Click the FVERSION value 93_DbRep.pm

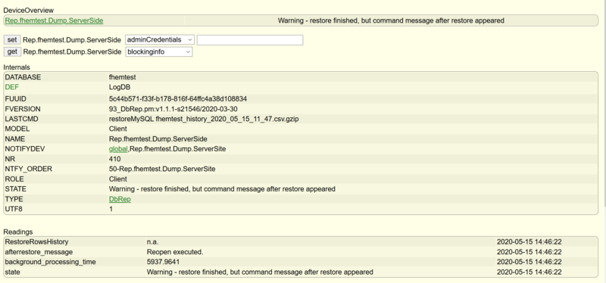(176, 109)
